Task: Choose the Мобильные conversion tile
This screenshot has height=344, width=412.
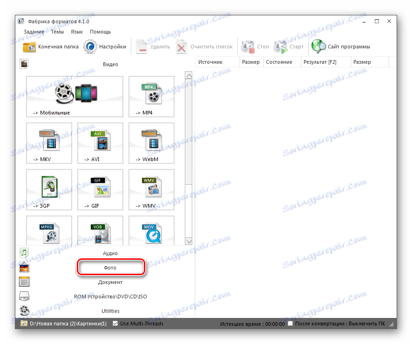Action: 74,96
